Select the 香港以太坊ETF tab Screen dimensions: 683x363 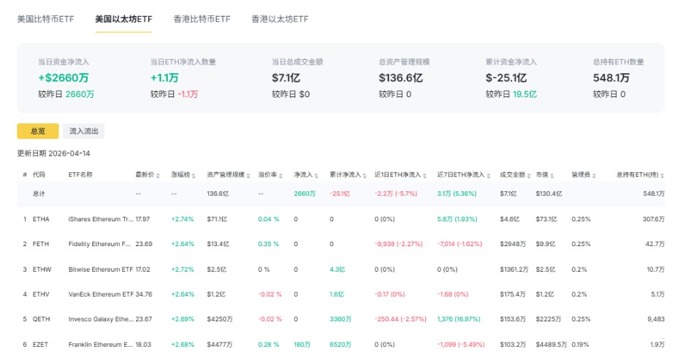point(280,19)
